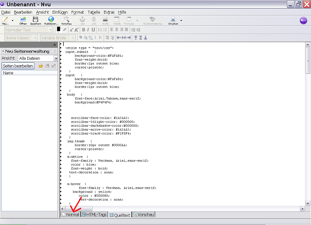Screen dimensions: 311x225
Task: Expand the arrow next to the Neu button
Action: tap(13, 20)
